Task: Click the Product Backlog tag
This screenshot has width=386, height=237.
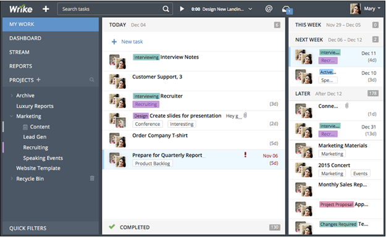Action: tap(153, 164)
